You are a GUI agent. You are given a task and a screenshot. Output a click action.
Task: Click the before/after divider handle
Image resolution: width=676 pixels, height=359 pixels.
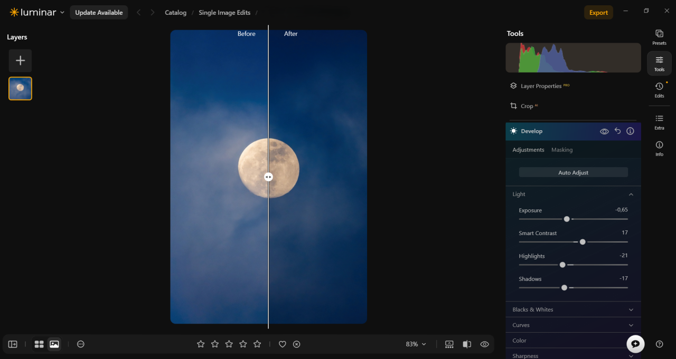click(268, 177)
